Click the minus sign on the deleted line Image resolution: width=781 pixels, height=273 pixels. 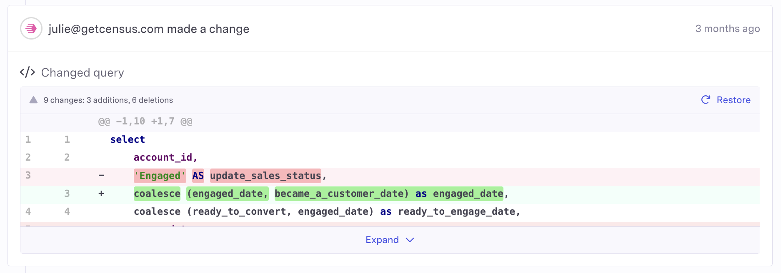point(101,175)
